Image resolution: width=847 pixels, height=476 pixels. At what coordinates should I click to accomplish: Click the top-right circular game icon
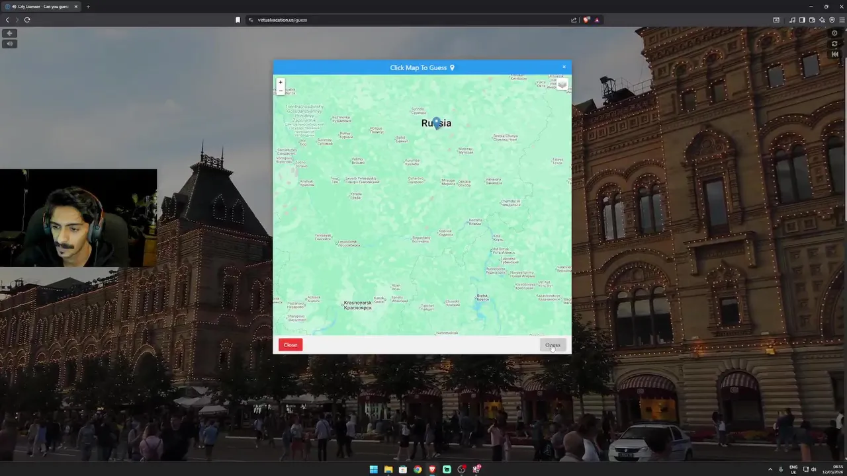[834, 33]
